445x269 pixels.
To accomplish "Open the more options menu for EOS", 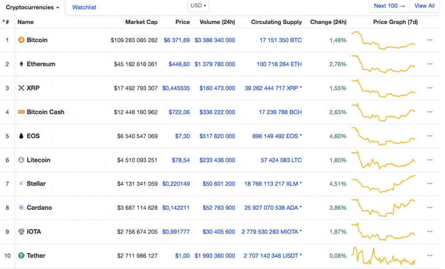I will pyautogui.click(x=430, y=136).
